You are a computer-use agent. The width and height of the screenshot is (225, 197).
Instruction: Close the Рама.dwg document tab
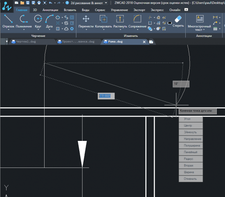pyautogui.click(x=144, y=42)
